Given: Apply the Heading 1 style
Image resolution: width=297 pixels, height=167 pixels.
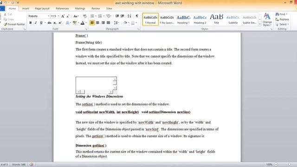Looking at the screenshot, I should click(183, 19).
